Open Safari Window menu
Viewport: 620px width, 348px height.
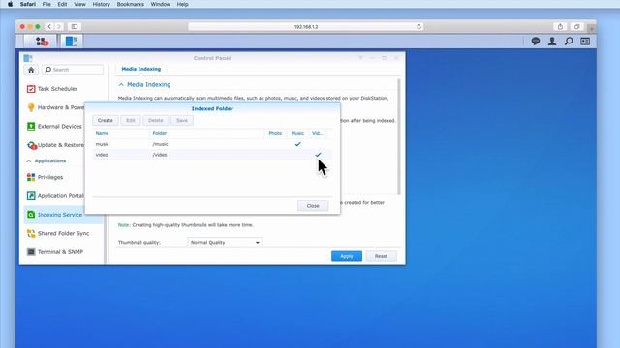click(160, 4)
